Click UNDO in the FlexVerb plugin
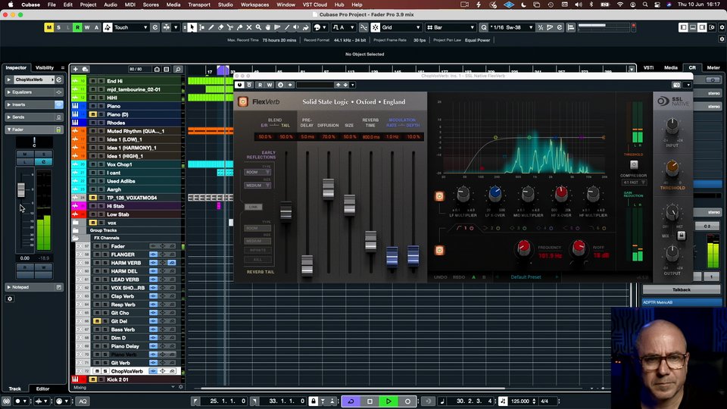Viewport: 727px width, 409px height. click(x=440, y=277)
